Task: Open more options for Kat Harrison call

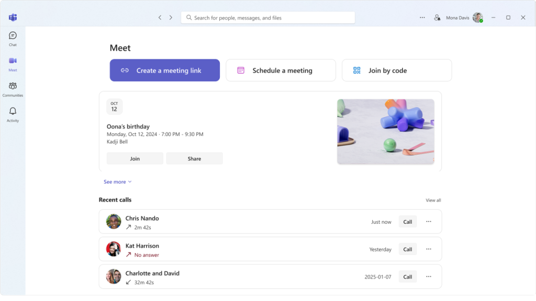Action: point(429,249)
